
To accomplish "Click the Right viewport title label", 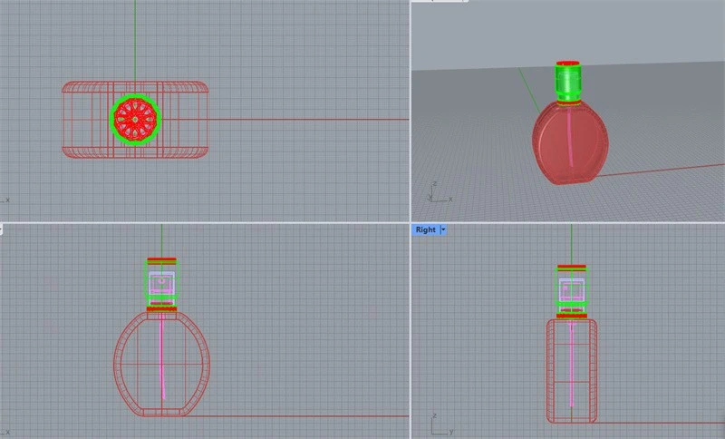I will [425, 229].
